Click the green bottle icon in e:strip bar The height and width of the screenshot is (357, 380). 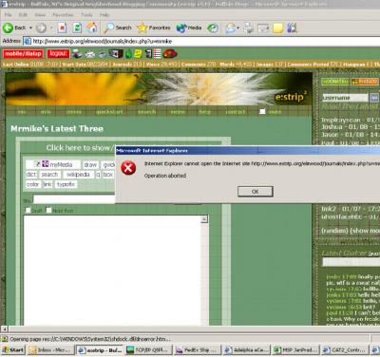pos(128,54)
